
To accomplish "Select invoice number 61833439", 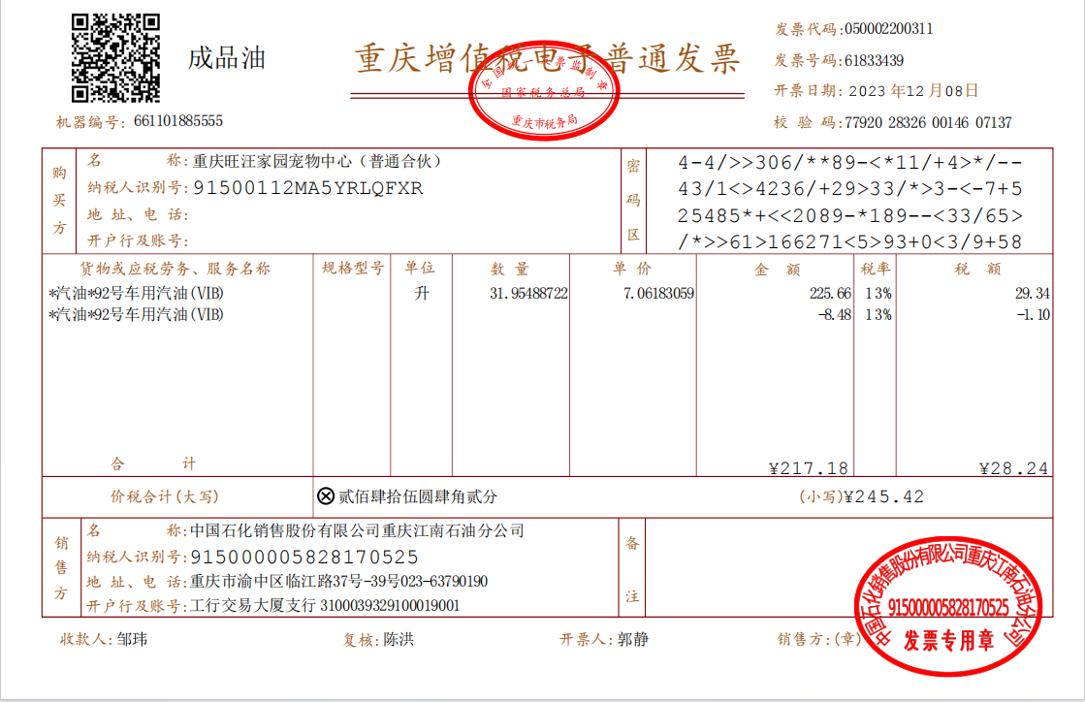I will 874,61.
